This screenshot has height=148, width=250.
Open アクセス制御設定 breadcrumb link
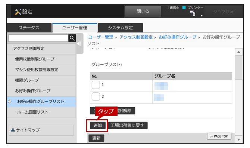pyautogui.click(x=136, y=37)
